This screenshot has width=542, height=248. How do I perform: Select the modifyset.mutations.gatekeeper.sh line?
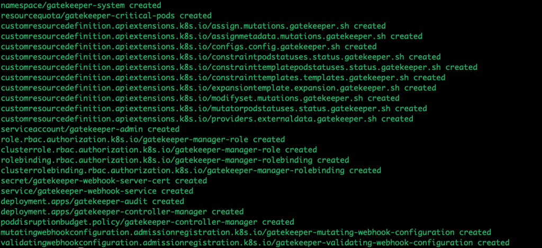point(200,98)
